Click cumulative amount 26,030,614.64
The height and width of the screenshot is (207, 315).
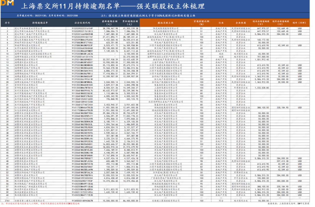(x=130, y=40)
